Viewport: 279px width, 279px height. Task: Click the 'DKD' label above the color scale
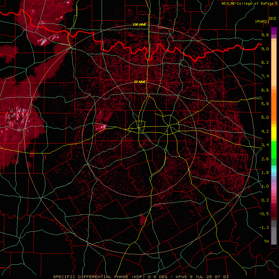(x=272, y=19)
